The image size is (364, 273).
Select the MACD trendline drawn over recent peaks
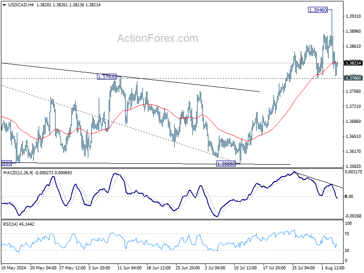coord(318,180)
